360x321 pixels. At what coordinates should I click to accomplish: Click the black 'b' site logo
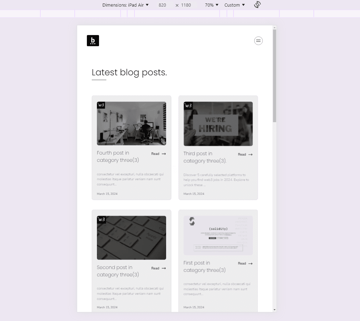[93, 41]
